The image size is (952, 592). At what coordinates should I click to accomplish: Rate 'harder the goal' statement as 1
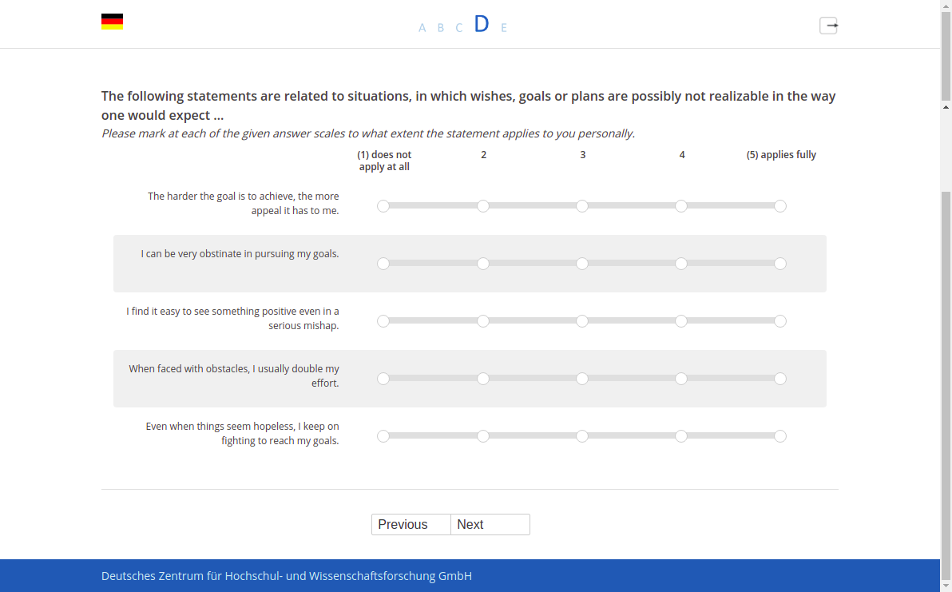(383, 206)
